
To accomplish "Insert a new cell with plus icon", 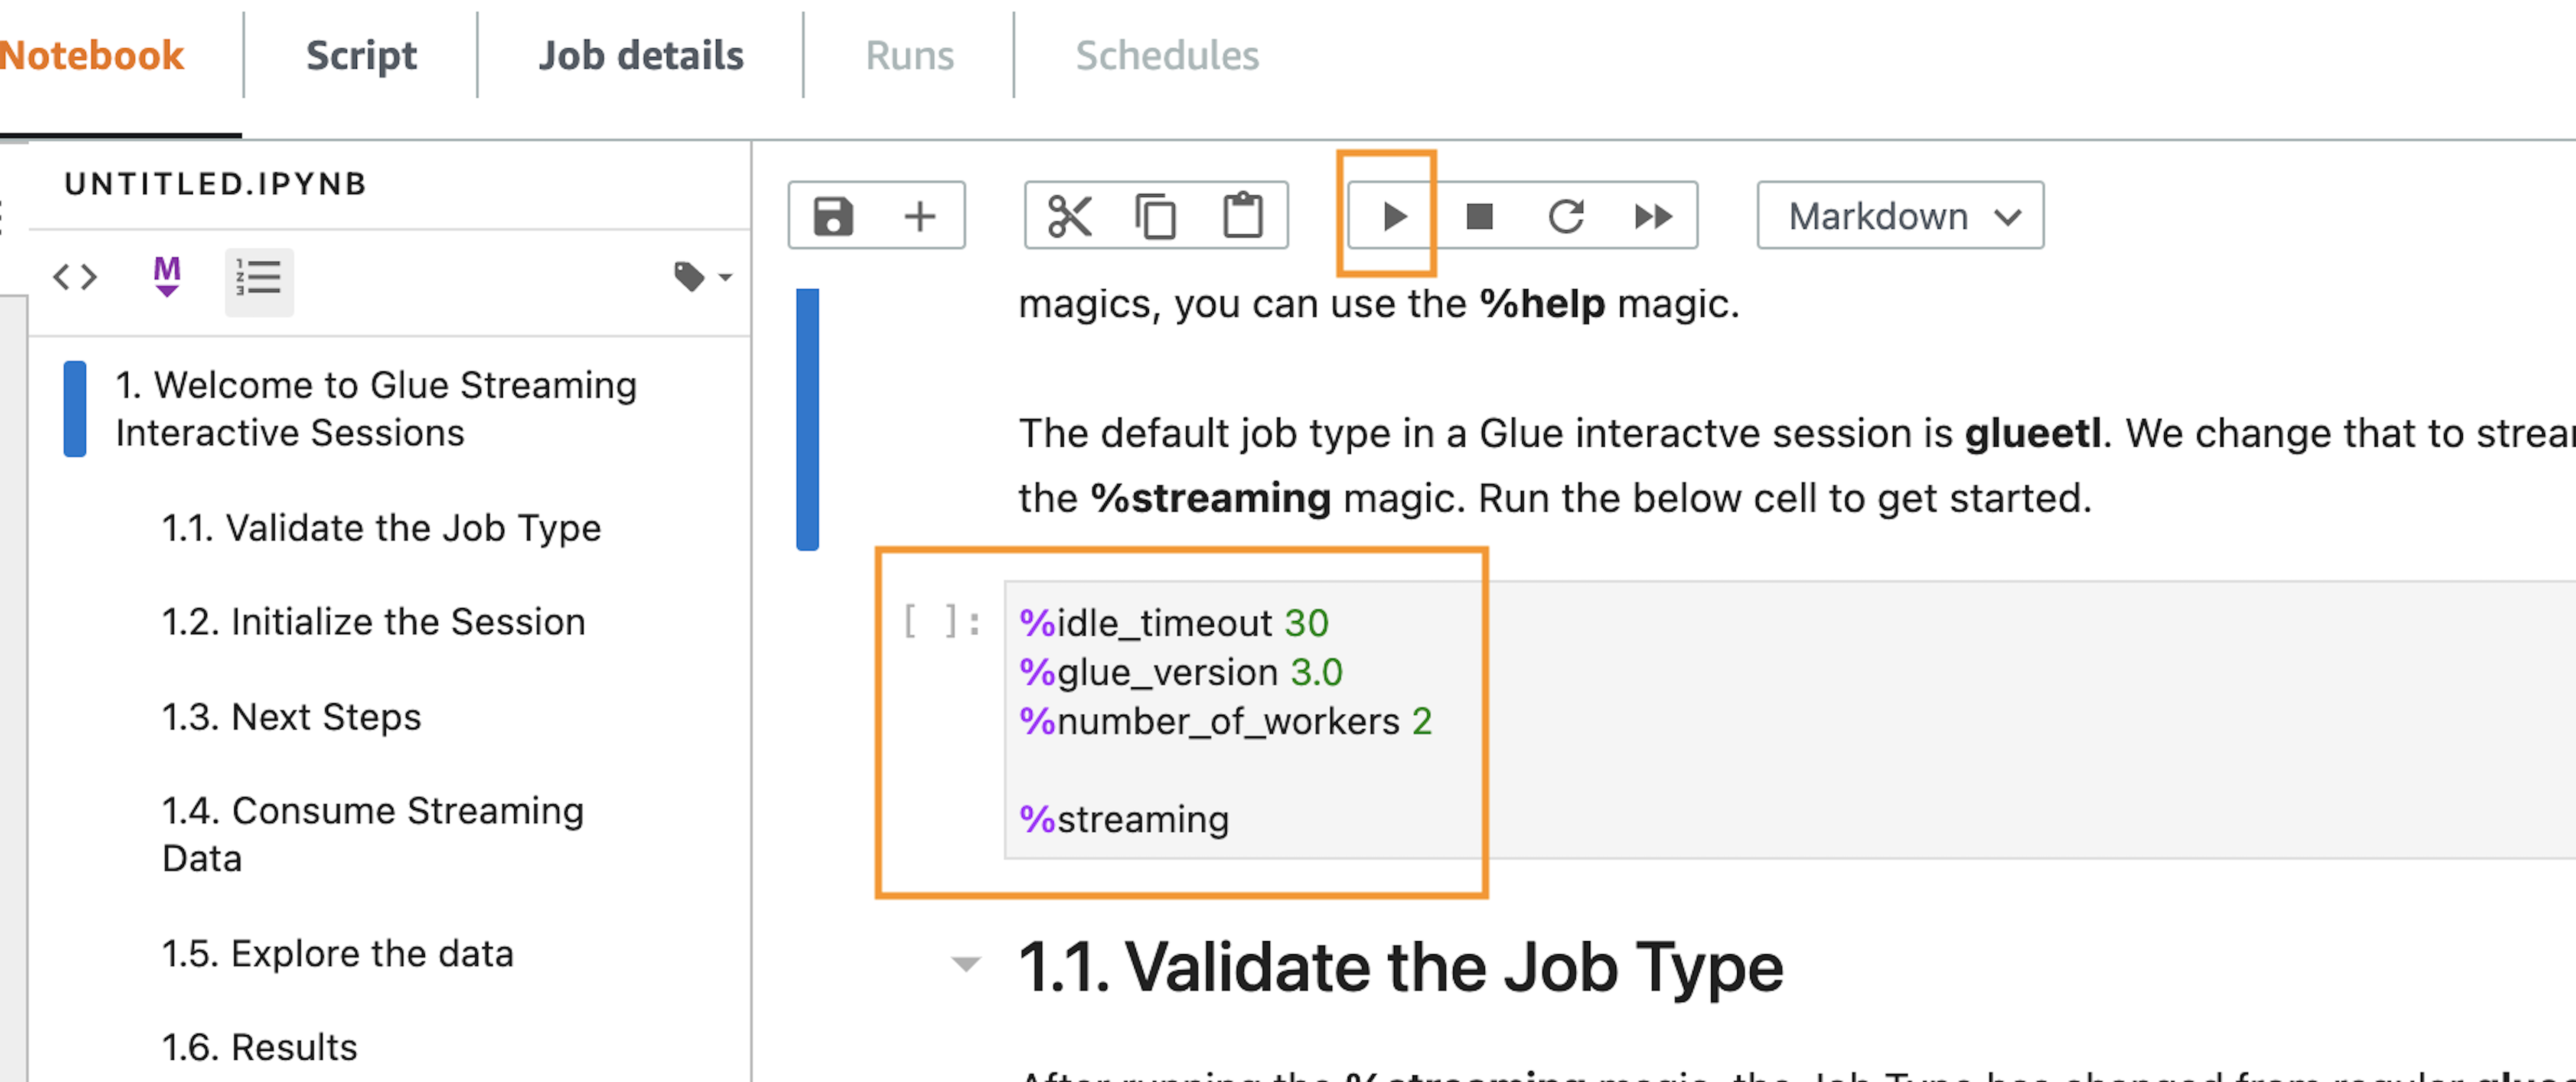I will [919, 216].
